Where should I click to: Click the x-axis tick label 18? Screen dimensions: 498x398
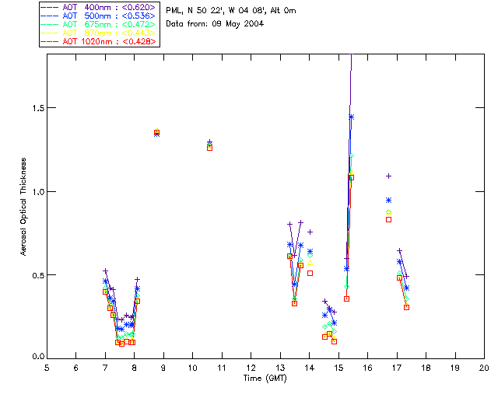(x=426, y=368)
